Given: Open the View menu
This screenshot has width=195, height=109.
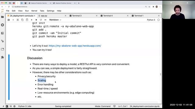Looking at the screenshot, I should point(20,11).
